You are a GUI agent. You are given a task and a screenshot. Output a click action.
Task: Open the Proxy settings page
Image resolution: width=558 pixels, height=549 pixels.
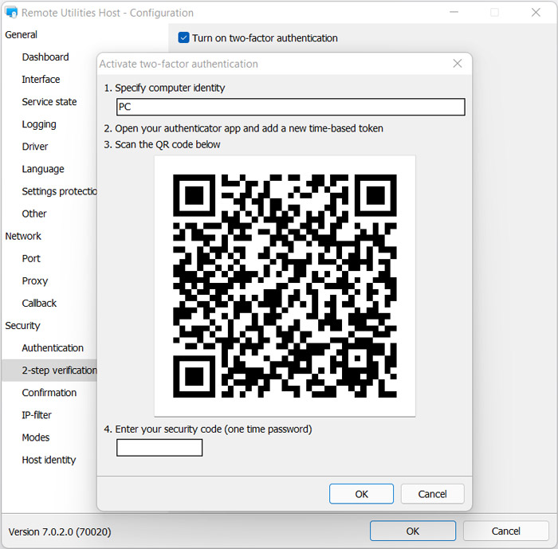[34, 280]
